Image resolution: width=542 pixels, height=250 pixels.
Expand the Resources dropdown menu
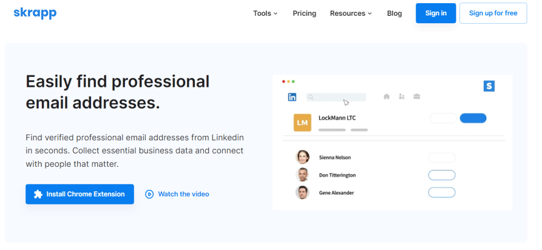(351, 13)
